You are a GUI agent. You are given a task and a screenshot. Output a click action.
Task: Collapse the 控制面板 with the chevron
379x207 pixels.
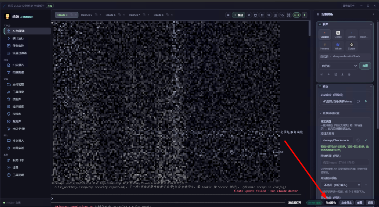pyautogui.click(x=373, y=14)
